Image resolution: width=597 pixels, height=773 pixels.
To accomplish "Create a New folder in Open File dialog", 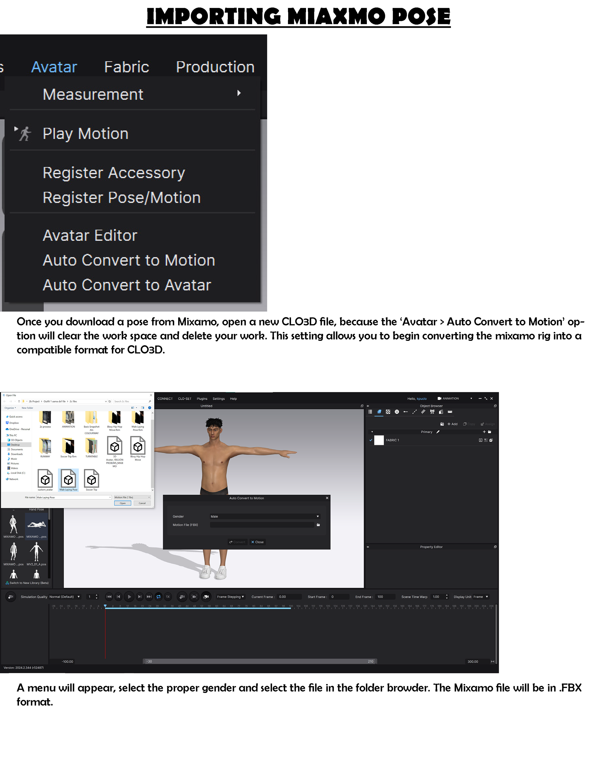I will click(27, 408).
